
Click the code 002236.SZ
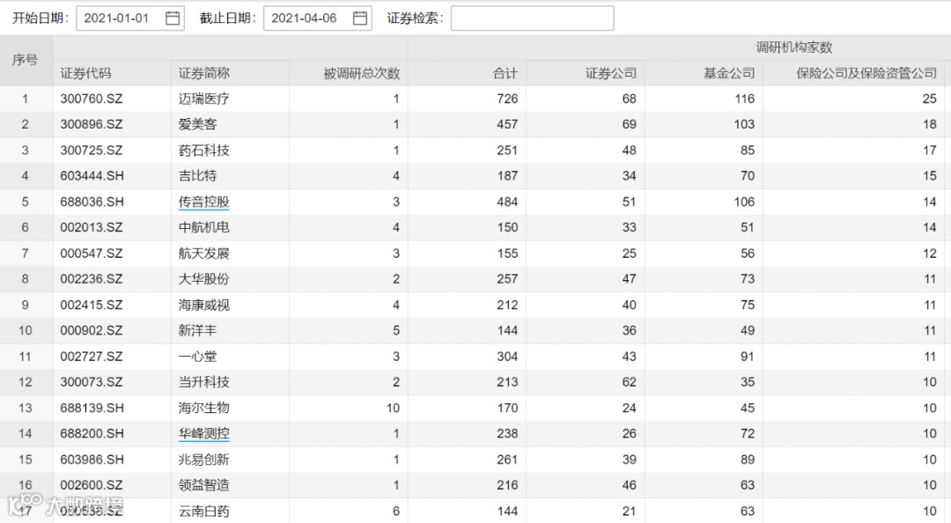pos(91,279)
